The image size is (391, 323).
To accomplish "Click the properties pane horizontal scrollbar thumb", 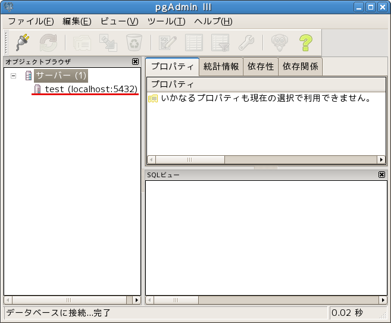I will pos(190,159).
